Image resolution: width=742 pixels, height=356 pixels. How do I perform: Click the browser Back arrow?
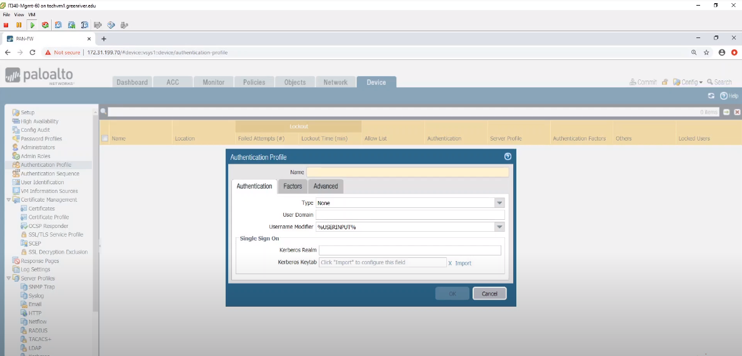click(8, 52)
